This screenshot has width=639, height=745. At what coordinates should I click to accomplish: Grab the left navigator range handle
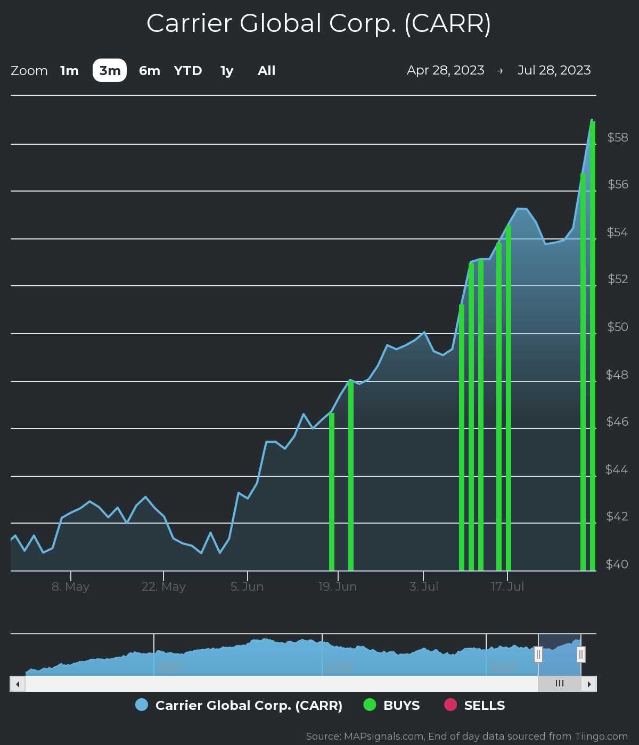[538, 655]
